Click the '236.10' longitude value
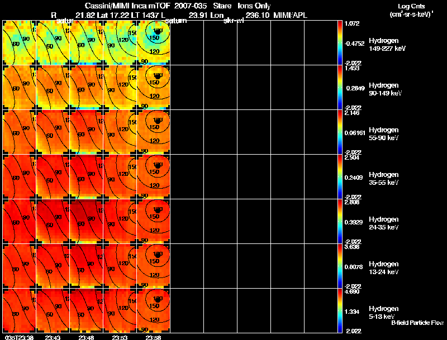 pyautogui.click(x=258, y=15)
